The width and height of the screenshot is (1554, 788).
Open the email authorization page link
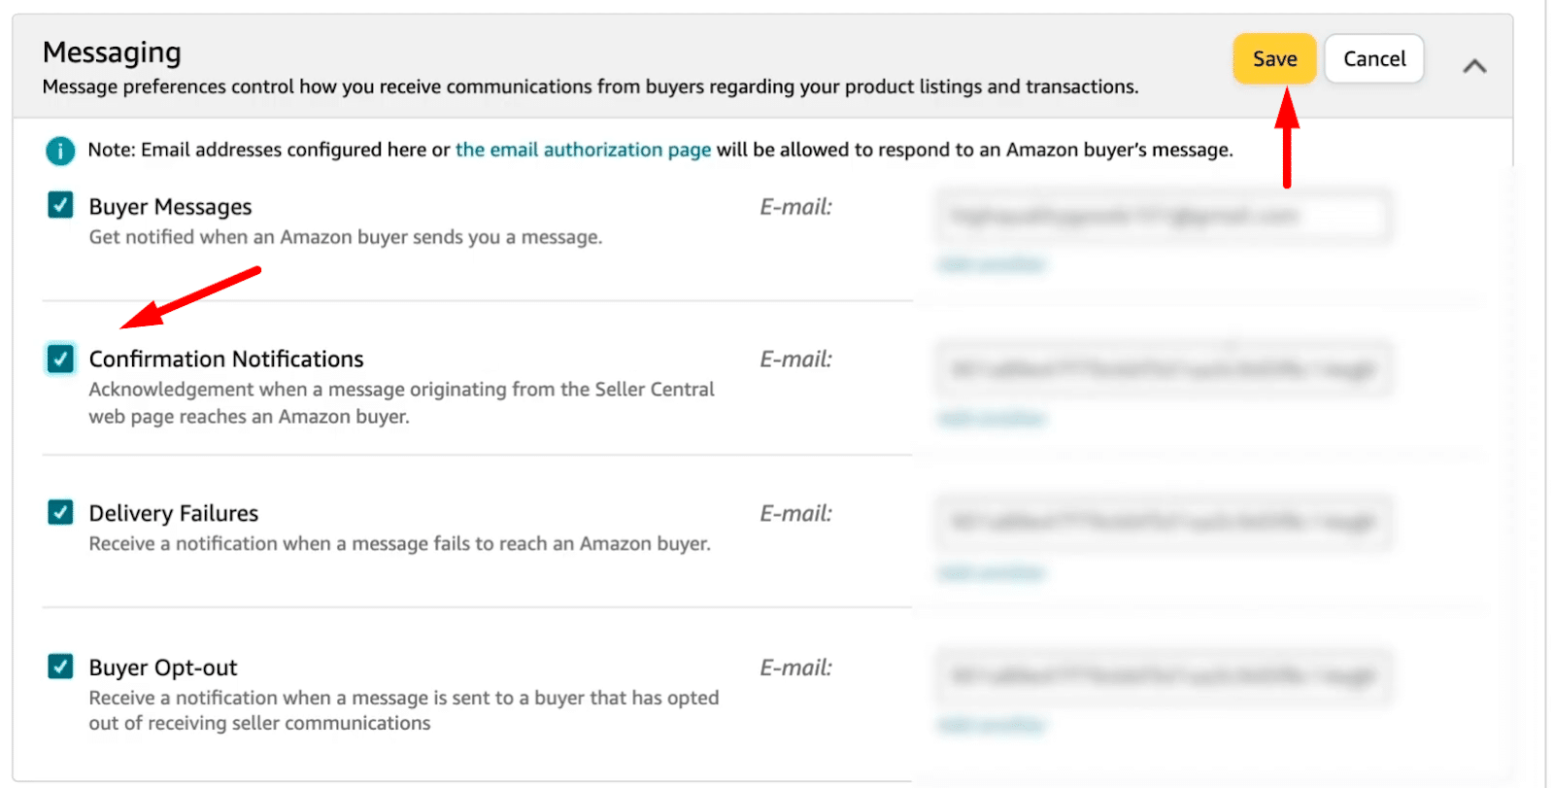click(583, 150)
